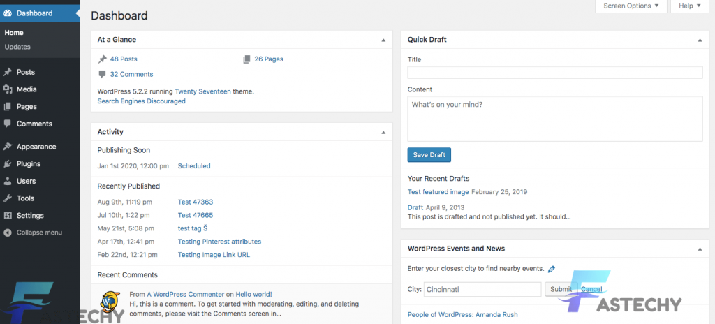The height and width of the screenshot is (324, 715).
Task: Open the Updates submenu item
Action: click(17, 47)
